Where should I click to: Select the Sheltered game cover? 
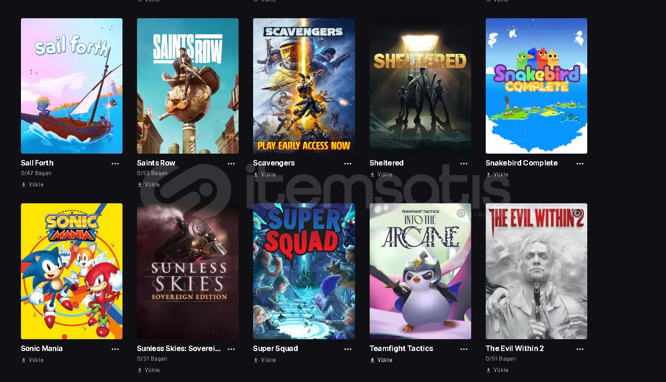420,86
